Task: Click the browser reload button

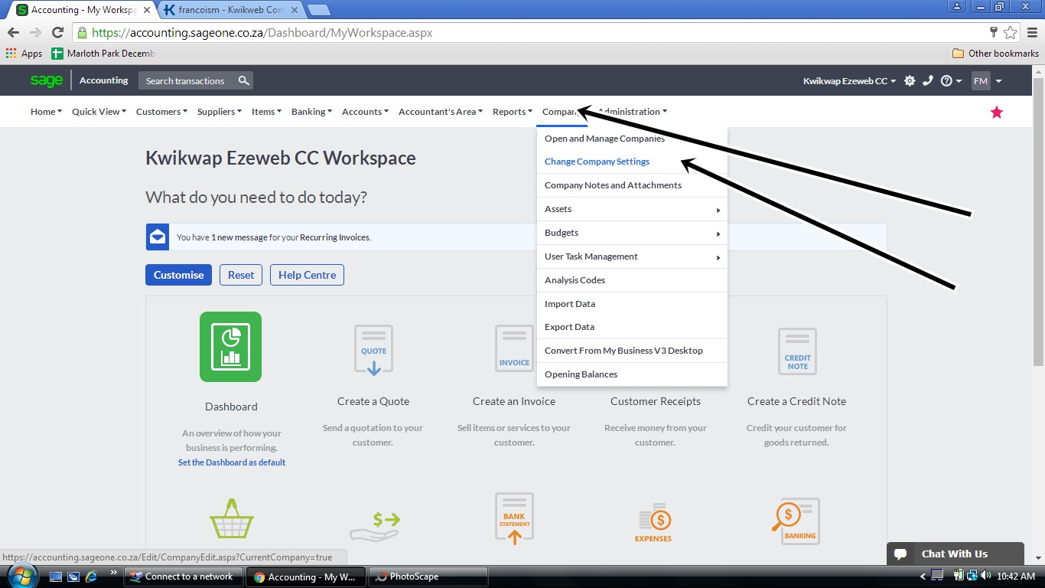Action: [x=57, y=32]
